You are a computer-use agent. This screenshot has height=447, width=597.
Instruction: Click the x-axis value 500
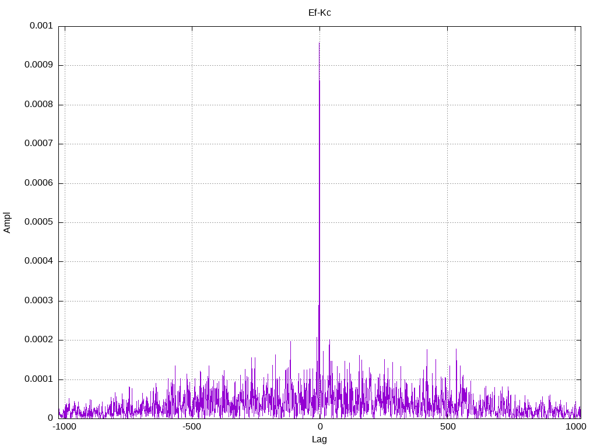[x=448, y=427]
